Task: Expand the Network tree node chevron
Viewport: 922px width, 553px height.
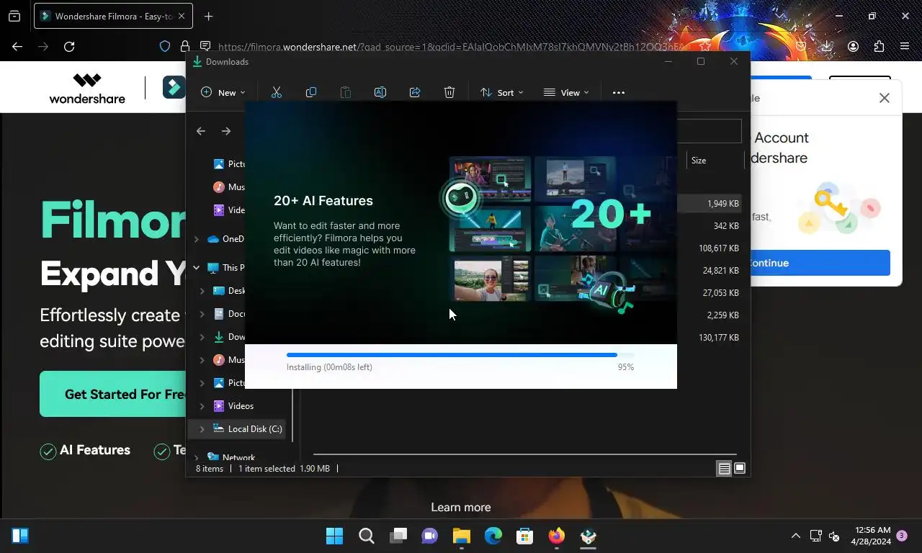Action: point(196,457)
